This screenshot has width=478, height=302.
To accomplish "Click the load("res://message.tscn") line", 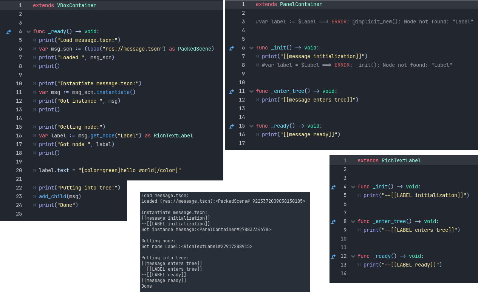I will [127, 49].
